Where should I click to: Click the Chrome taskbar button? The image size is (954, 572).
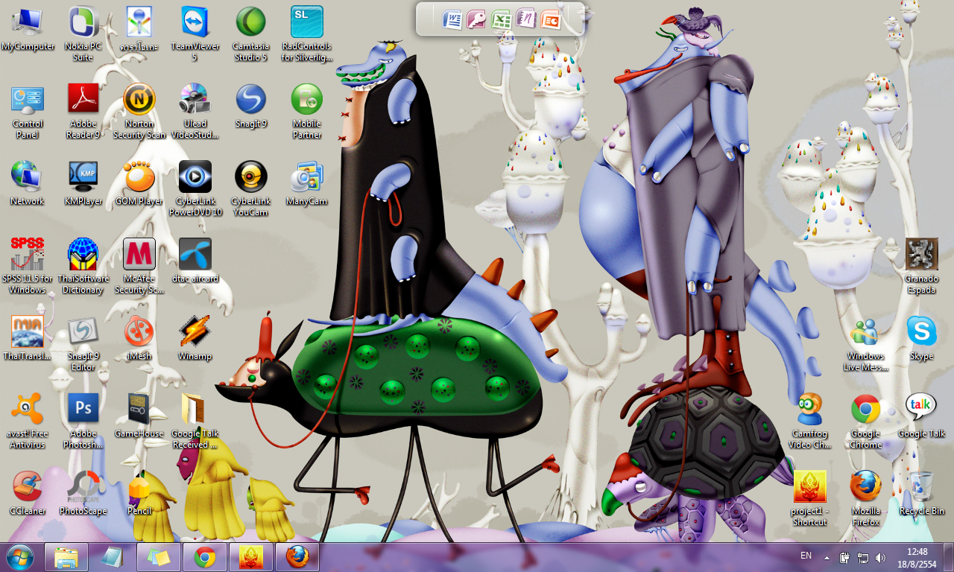tap(205, 557)
